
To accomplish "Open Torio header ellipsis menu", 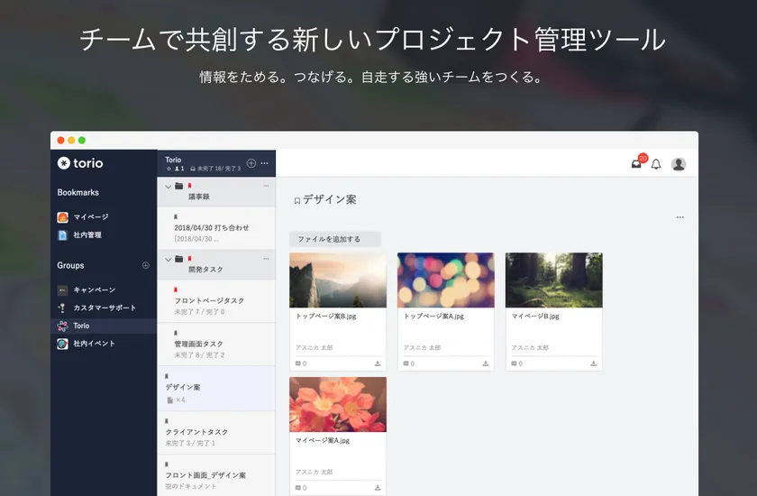I will click(x=264, y=163).
